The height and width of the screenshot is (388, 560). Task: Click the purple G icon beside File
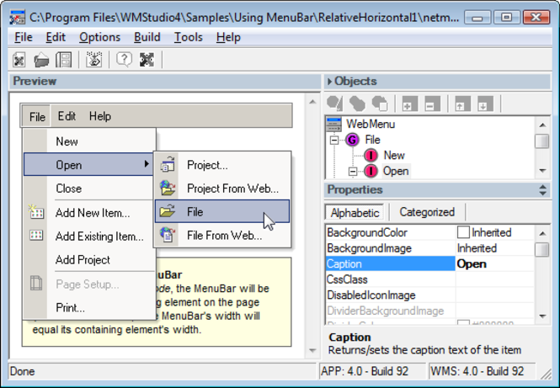point(352,140)
